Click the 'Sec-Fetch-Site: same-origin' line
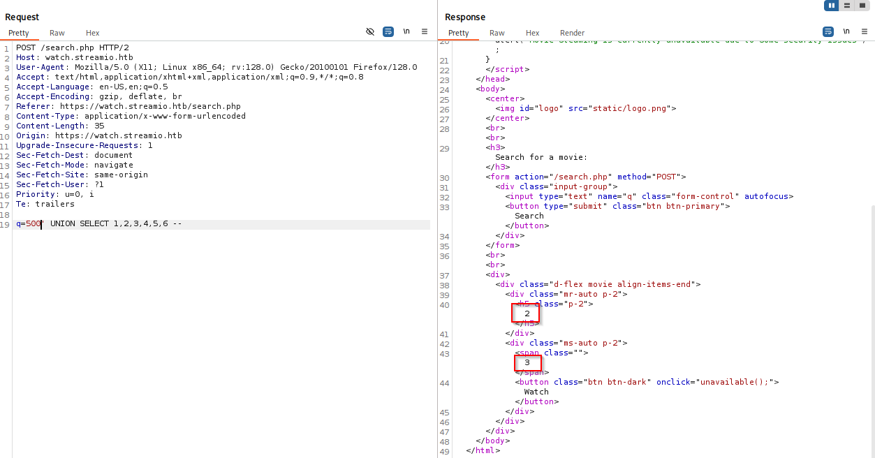This screenshot has width=875, height=458. coord(82,175)
